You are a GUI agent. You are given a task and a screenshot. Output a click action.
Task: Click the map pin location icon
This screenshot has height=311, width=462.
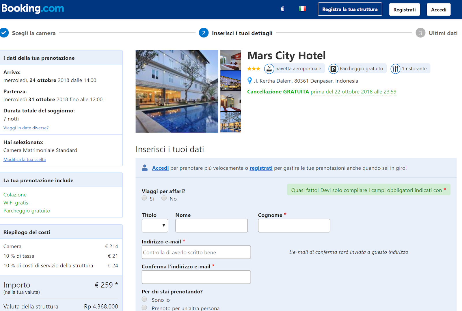point(250,81)
